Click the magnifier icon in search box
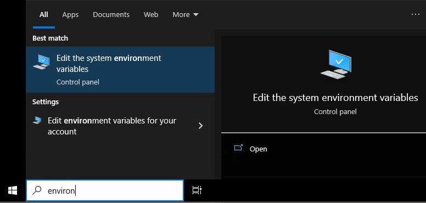This screenshot has width=426, height=203. pos(37,190)
